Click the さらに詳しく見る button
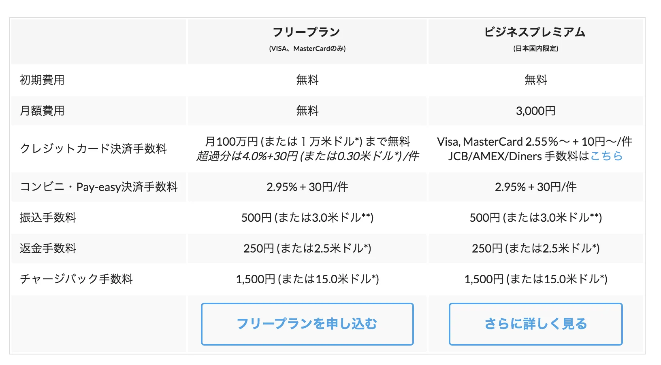 pyautogui.click(x=535, y=323)
